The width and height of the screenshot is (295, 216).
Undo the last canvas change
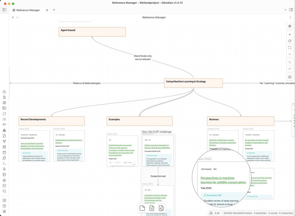pos(289,62)
